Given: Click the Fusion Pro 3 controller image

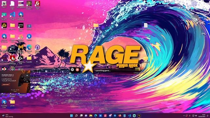Looking at the screenshot, I should tap(24, 80).
